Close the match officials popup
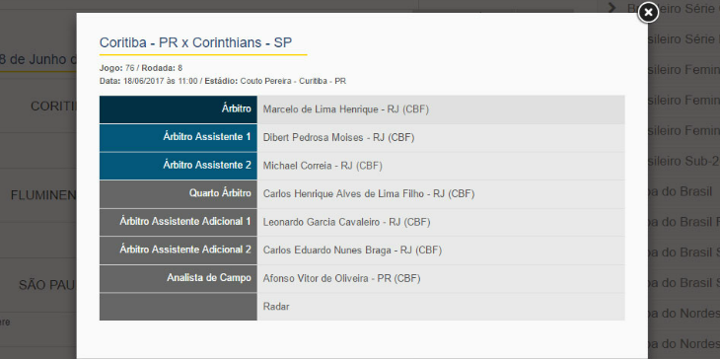Screen dimensions: 720x359 pos(648,13)
